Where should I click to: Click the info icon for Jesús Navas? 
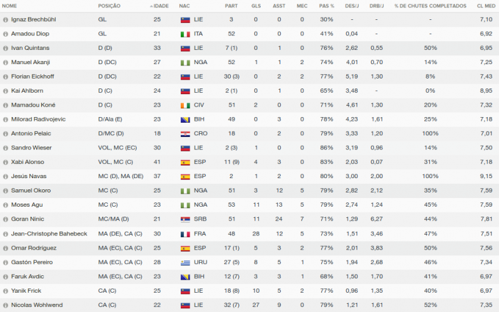tap(6, 176)
